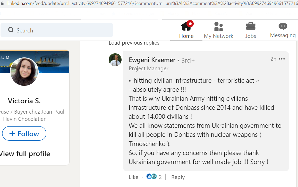Viewport: 298px width, 187px height.
Task: Click View full profile link
Action: (x=25, y=154)
